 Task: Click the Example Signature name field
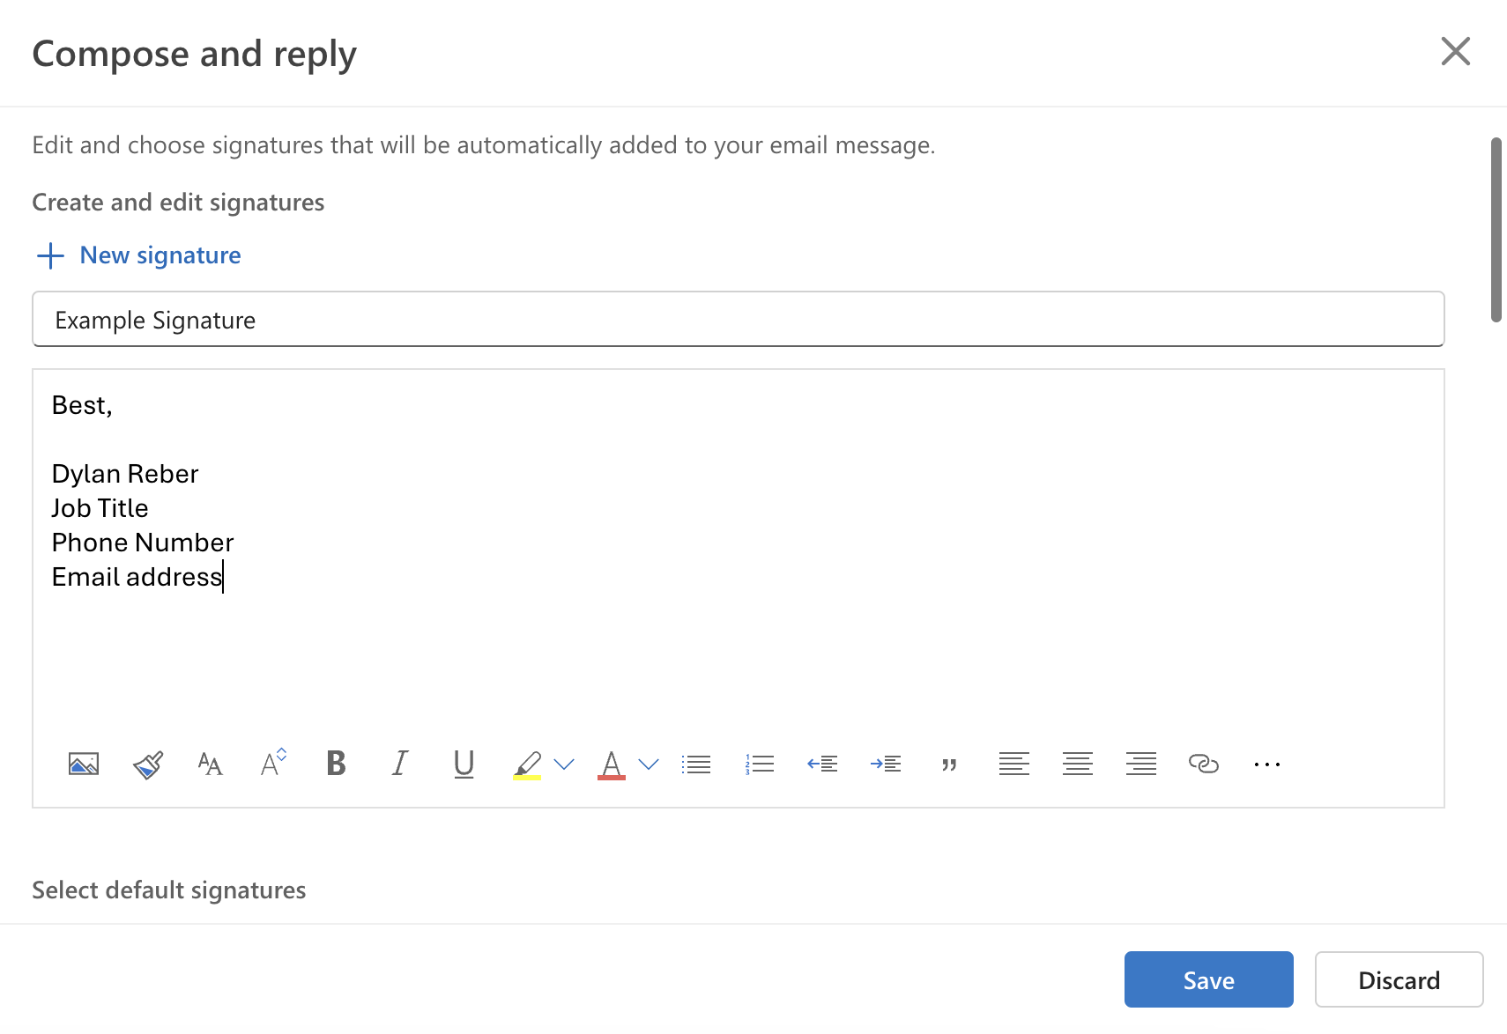(739, 319)
